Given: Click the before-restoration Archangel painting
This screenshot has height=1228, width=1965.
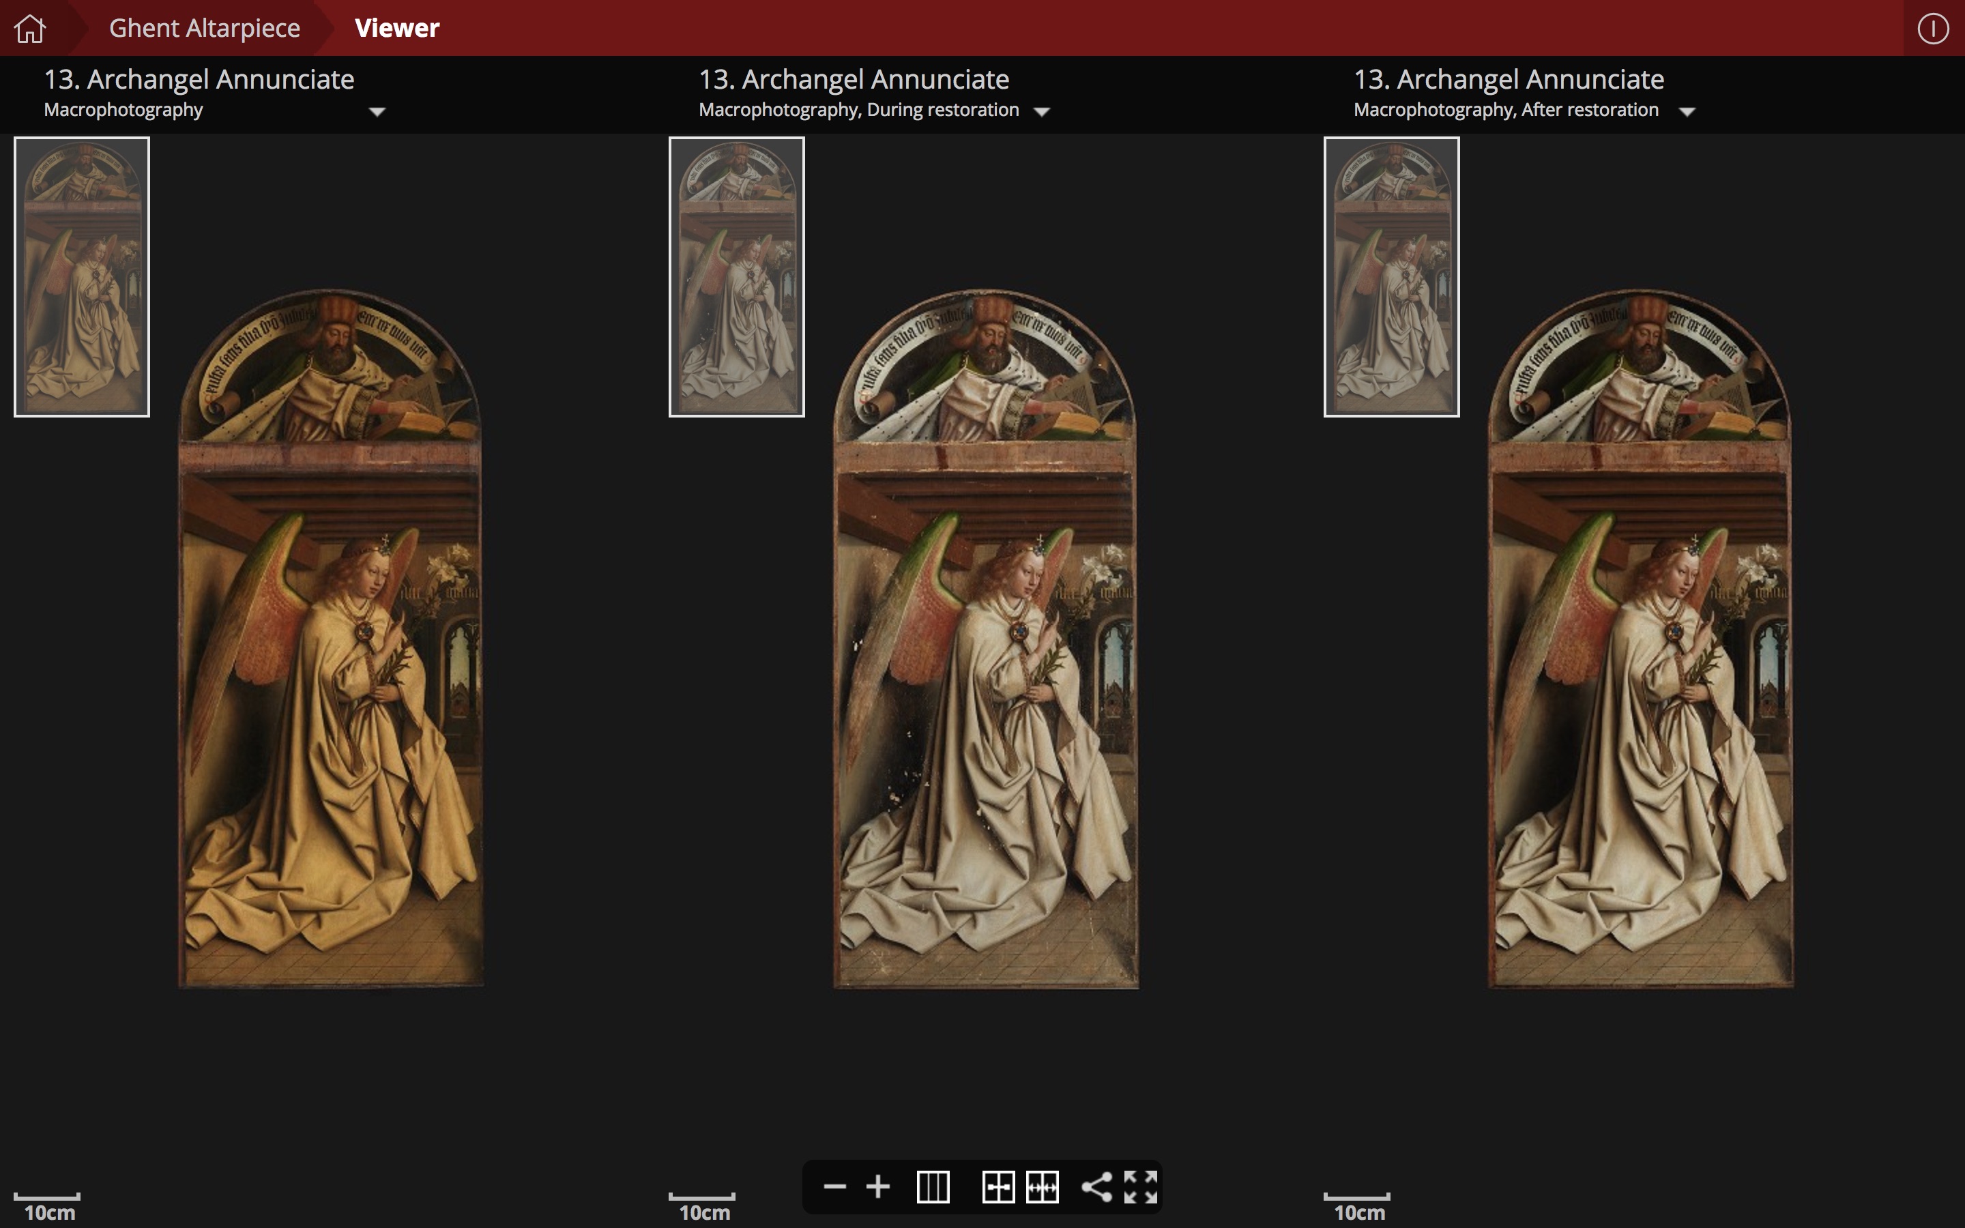Looking at the screenshot, I should [330, 639].
